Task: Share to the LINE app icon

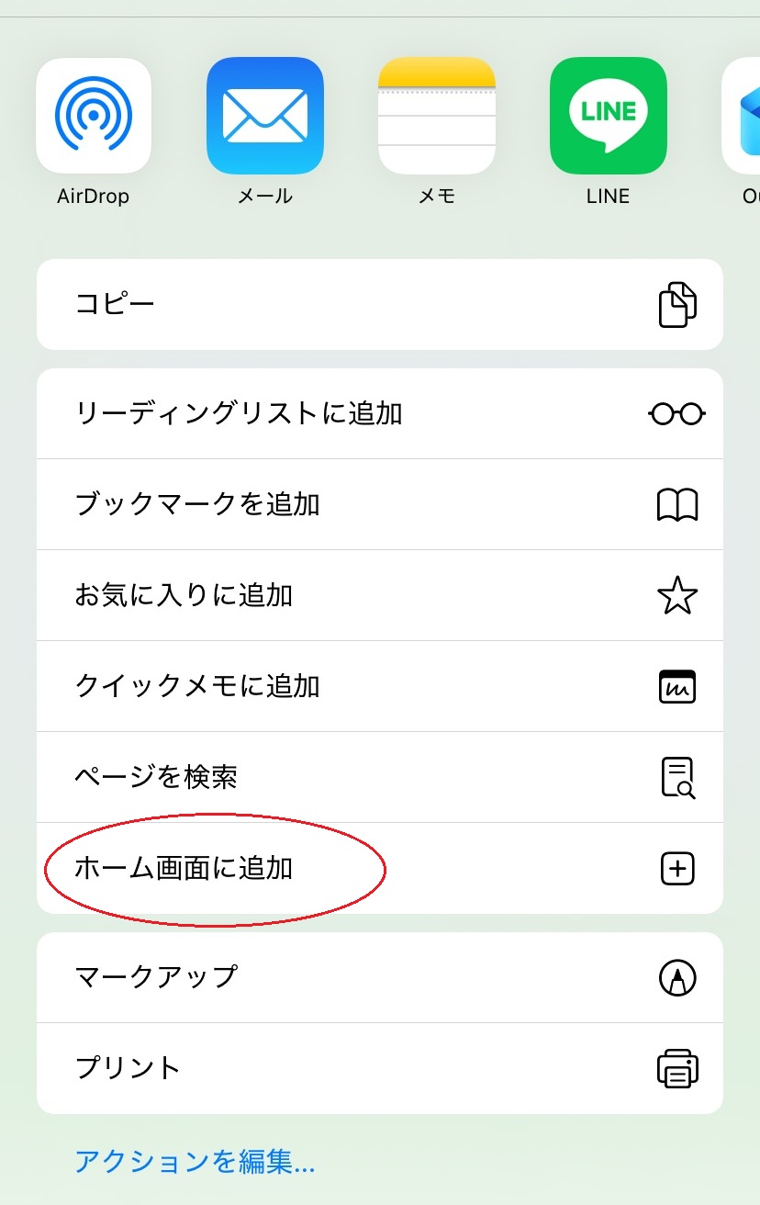Action: point(609,116)
